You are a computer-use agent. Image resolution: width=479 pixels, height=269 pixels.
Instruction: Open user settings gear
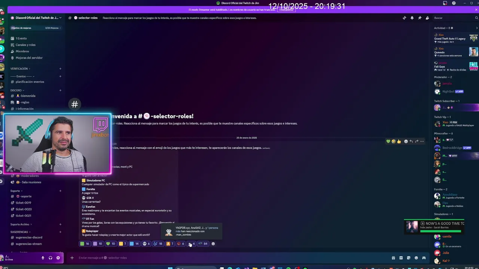(58, 258)
